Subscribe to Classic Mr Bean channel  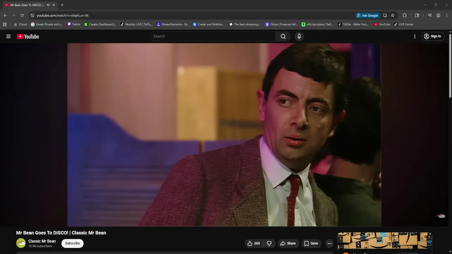point(72,243)
